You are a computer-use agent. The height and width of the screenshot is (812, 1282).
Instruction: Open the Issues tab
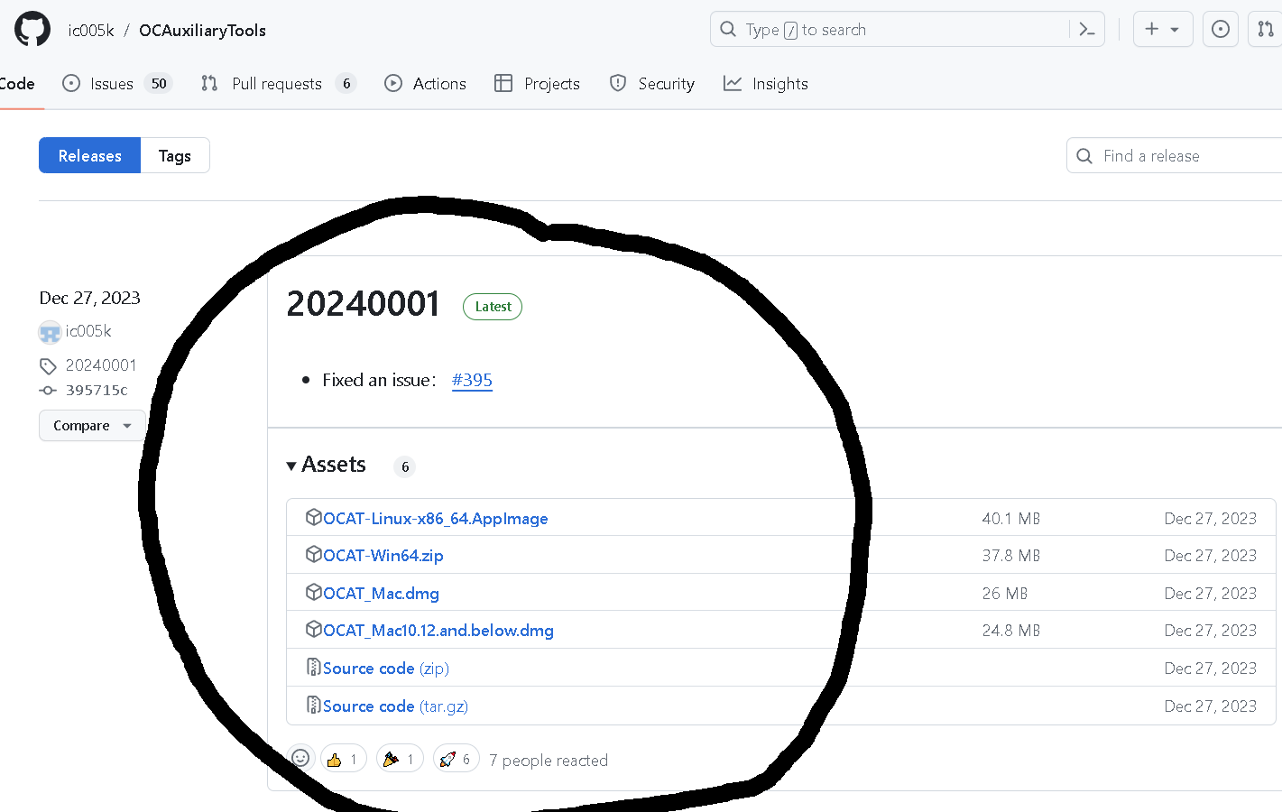(x=116, y=84)
